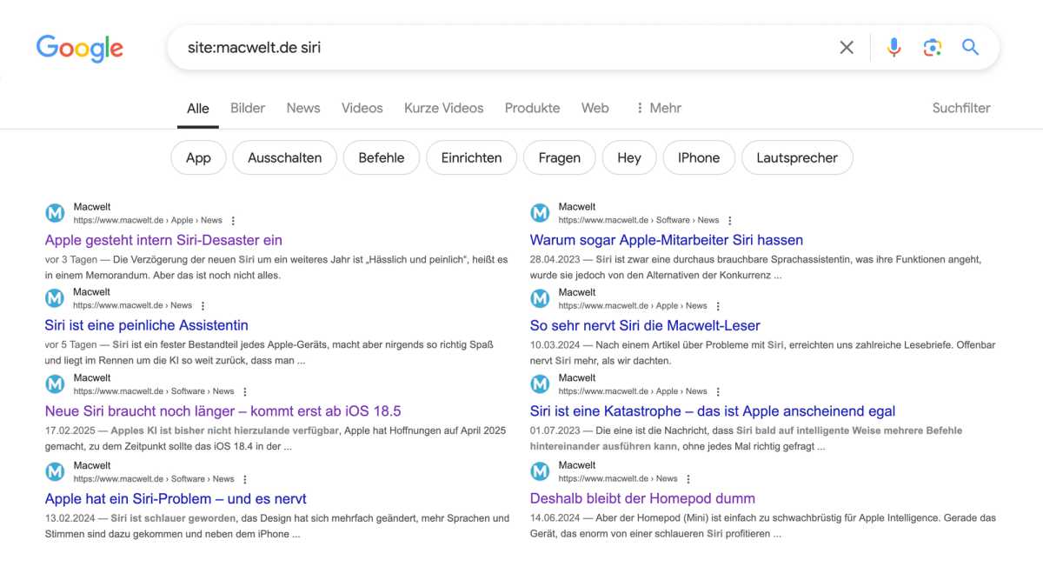Click Macwelt favicon above 'Macwelt-Leser' result
The height and width of the screenshot is (587, 1043).
(x=540, y=298)
